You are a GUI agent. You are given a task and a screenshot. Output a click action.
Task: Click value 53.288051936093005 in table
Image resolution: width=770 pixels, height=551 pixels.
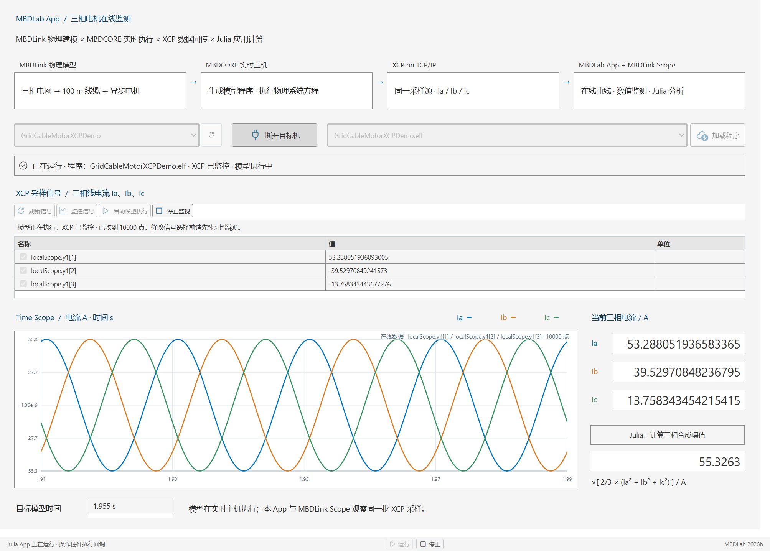click(x=358, y=257)
